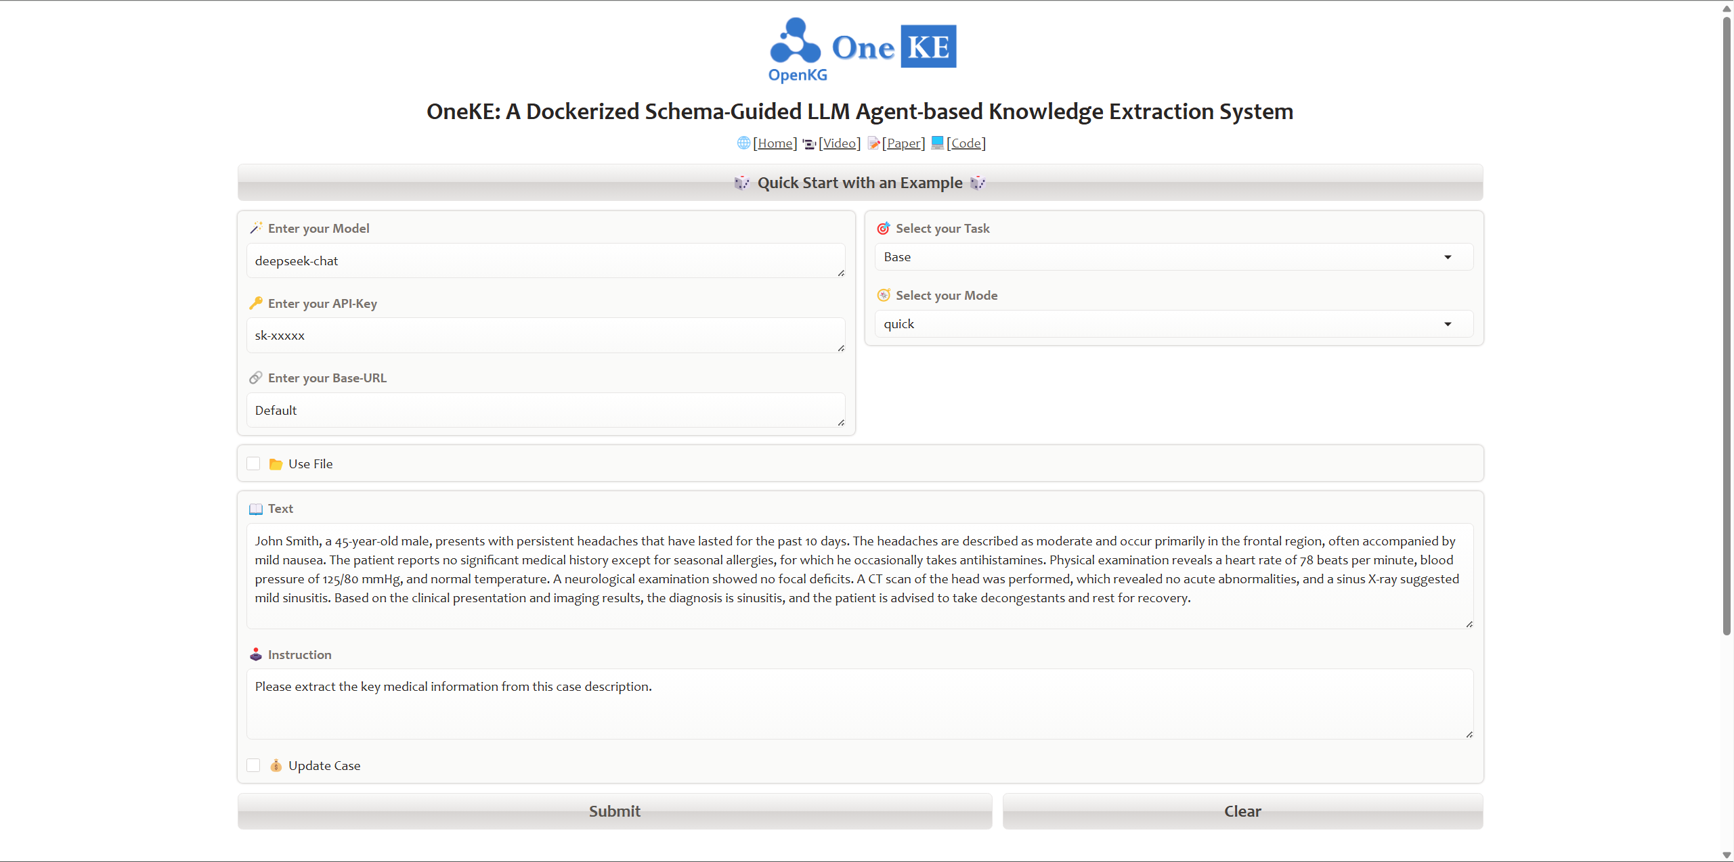Click the OneKE page title heading
The image size is (1734, 862).
tap(860, 112)
